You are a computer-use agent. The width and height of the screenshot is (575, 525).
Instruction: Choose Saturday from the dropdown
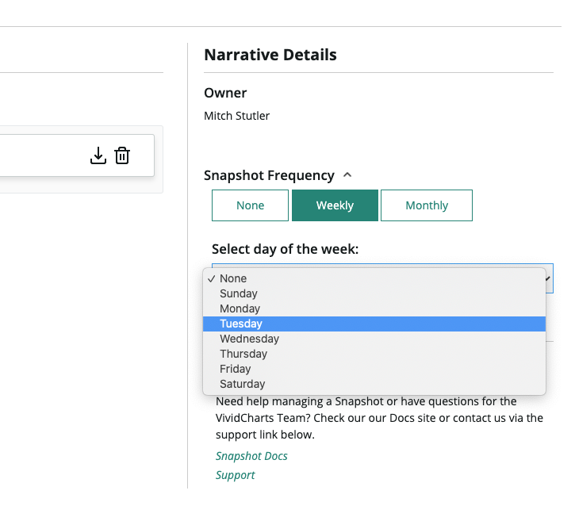click(374, 384)
